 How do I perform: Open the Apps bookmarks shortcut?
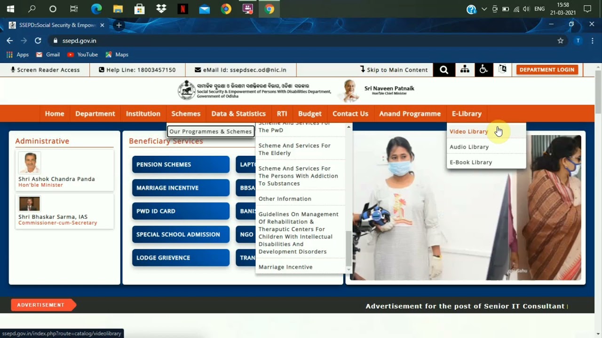[18, 54]
